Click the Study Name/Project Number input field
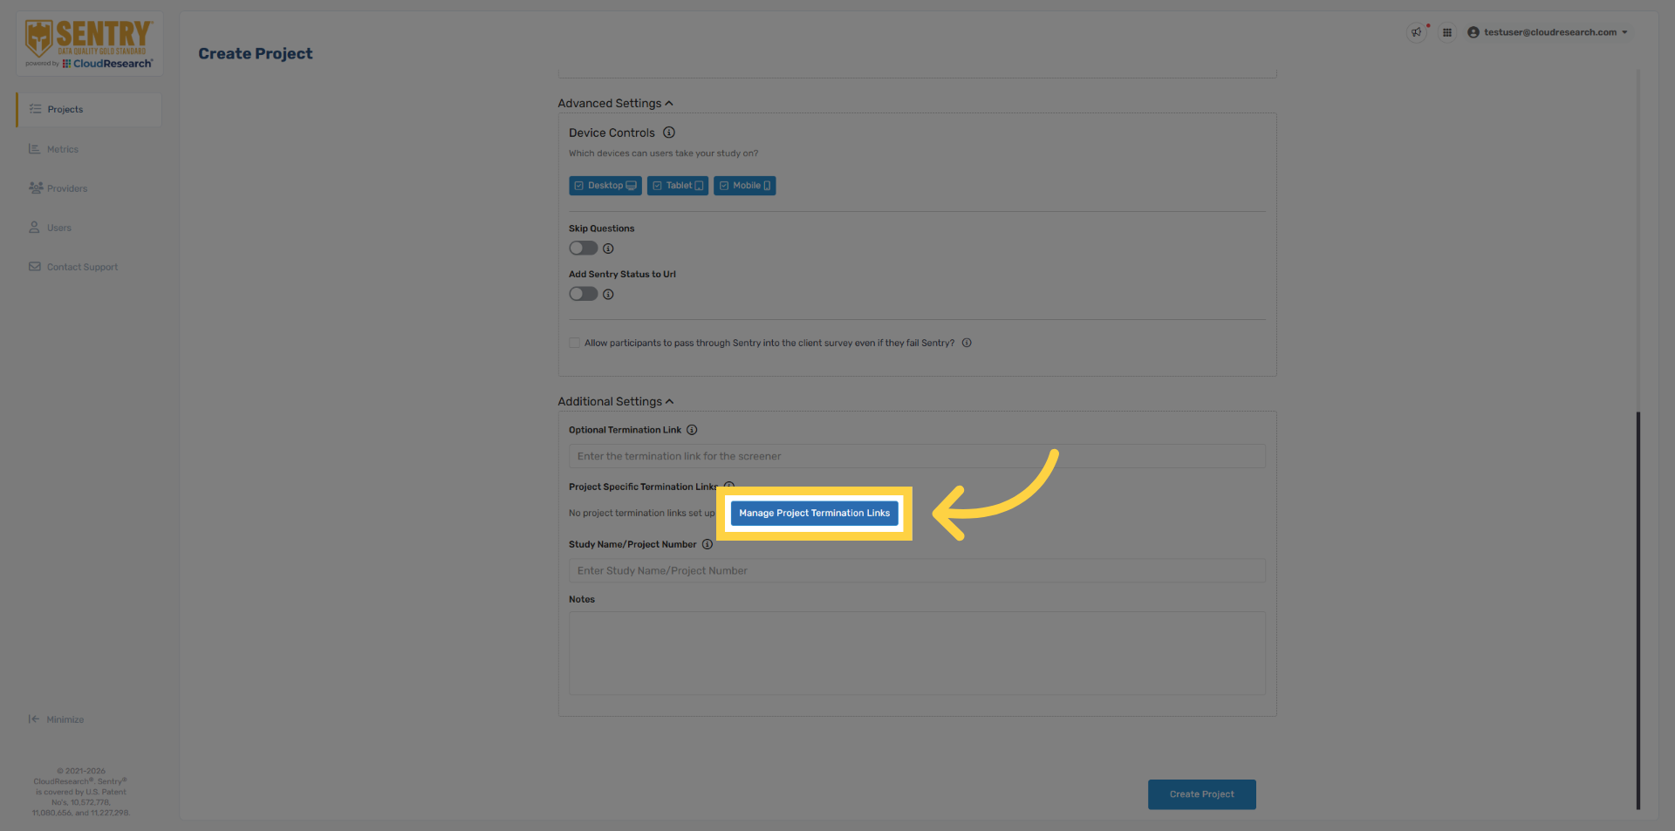Screen dimensions: 1675x831 916,570
